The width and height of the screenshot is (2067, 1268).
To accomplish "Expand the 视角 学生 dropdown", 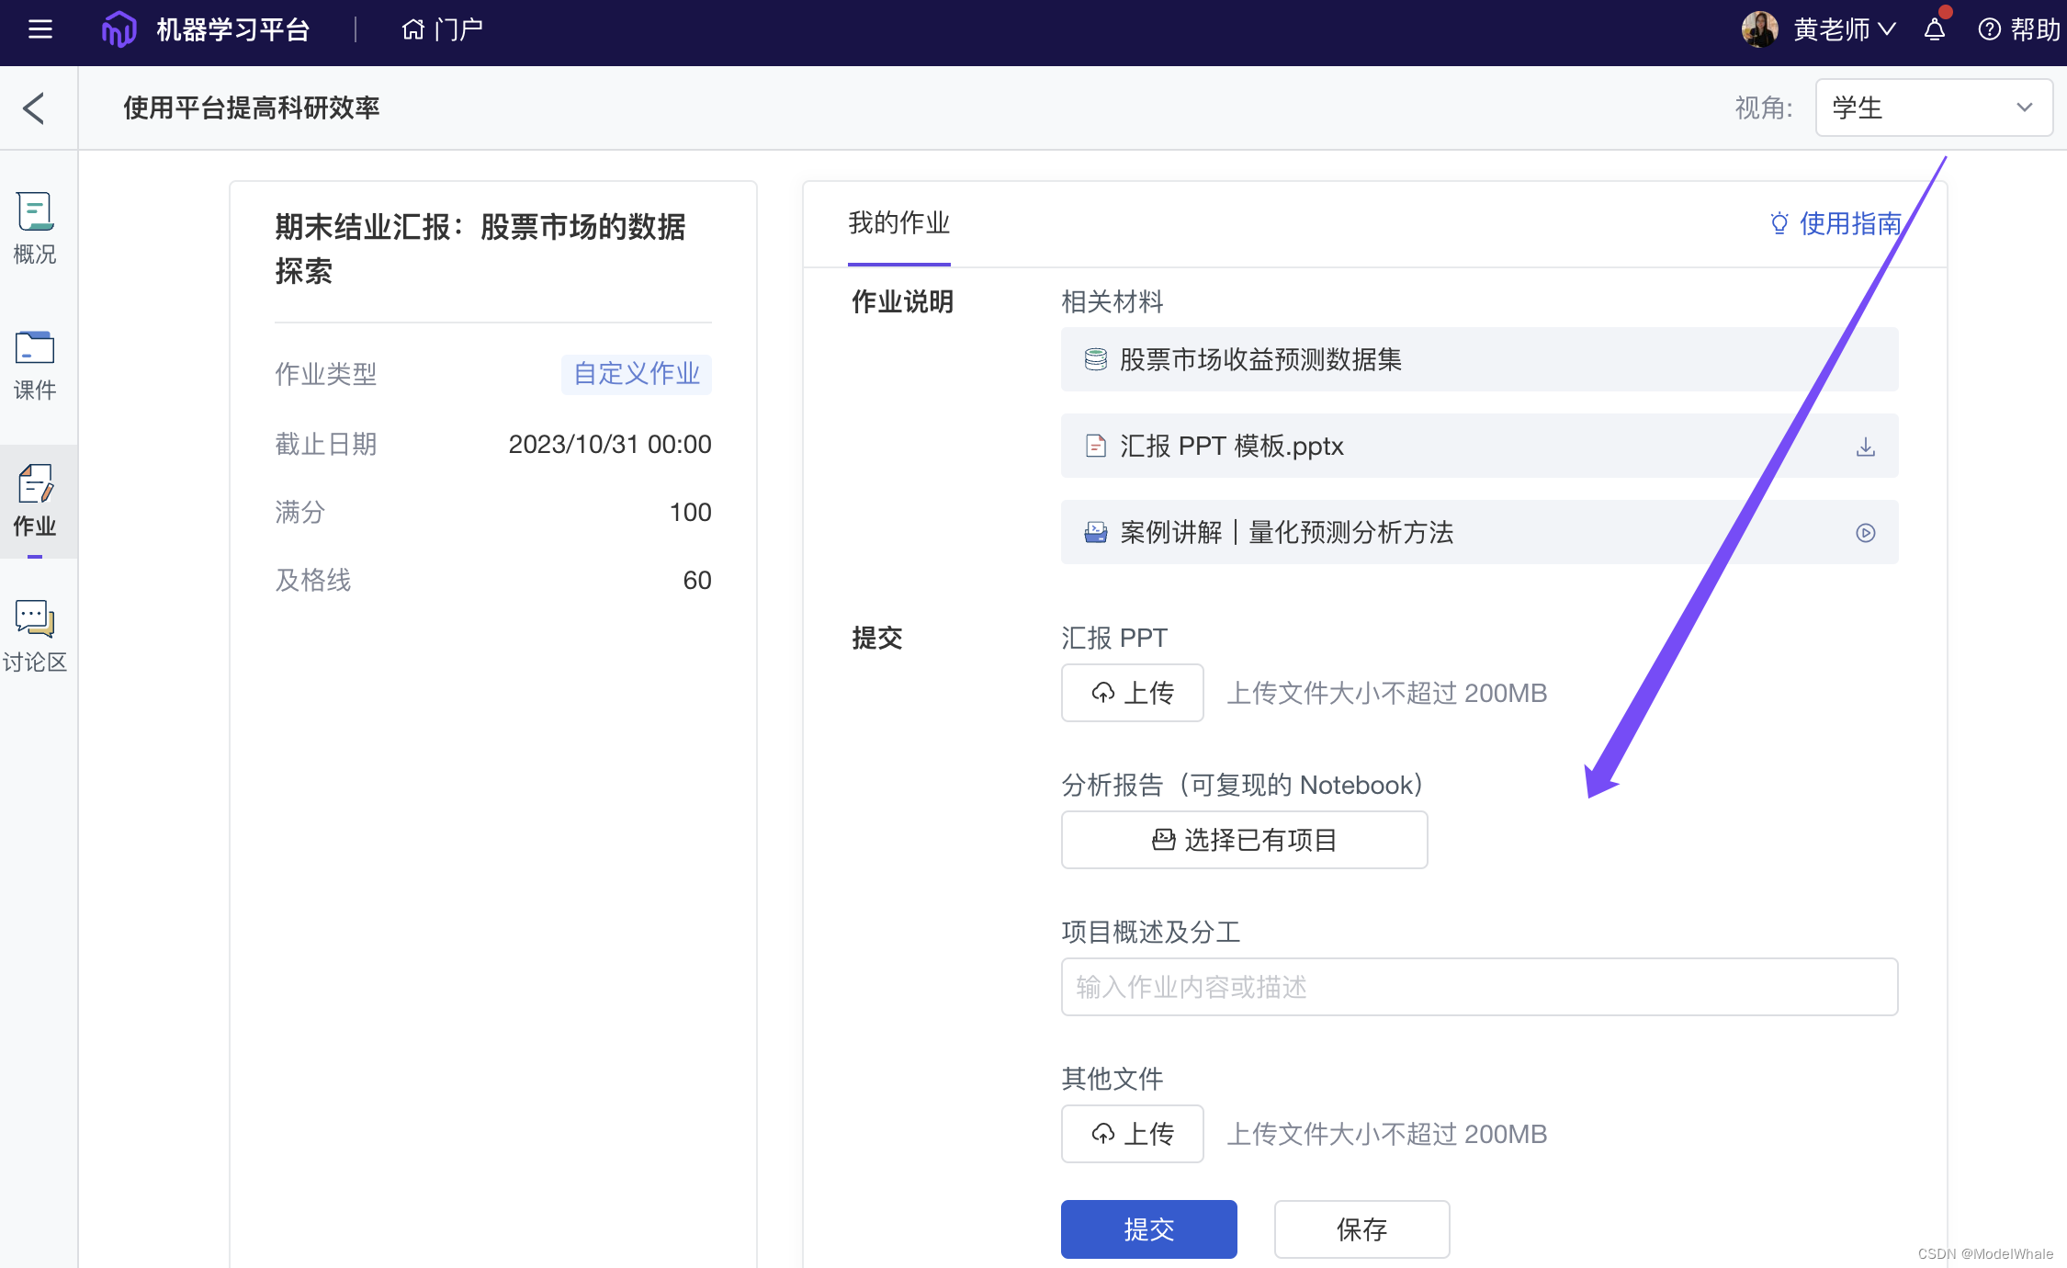I will pos(1933,108).
